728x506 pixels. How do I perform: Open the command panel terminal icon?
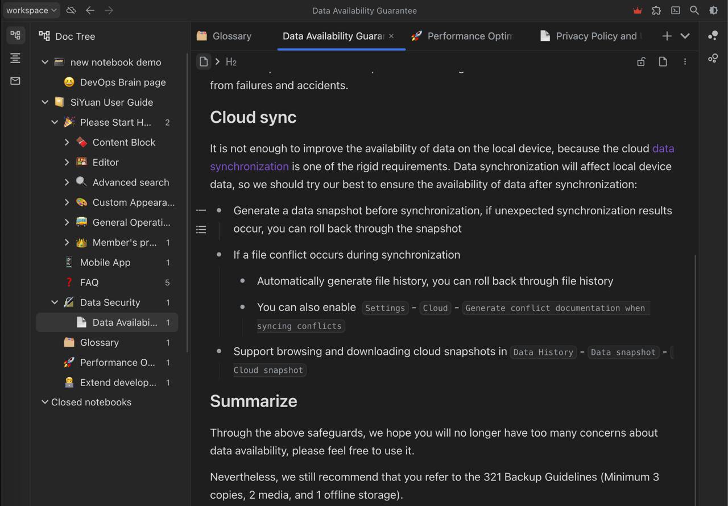[675, 10]
